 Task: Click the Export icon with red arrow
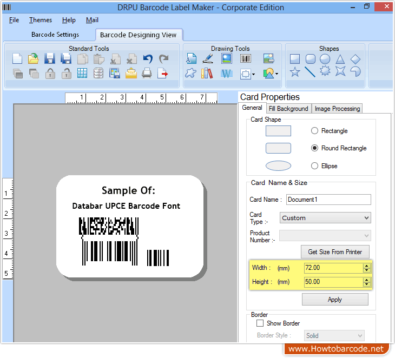tap(162, 74)
